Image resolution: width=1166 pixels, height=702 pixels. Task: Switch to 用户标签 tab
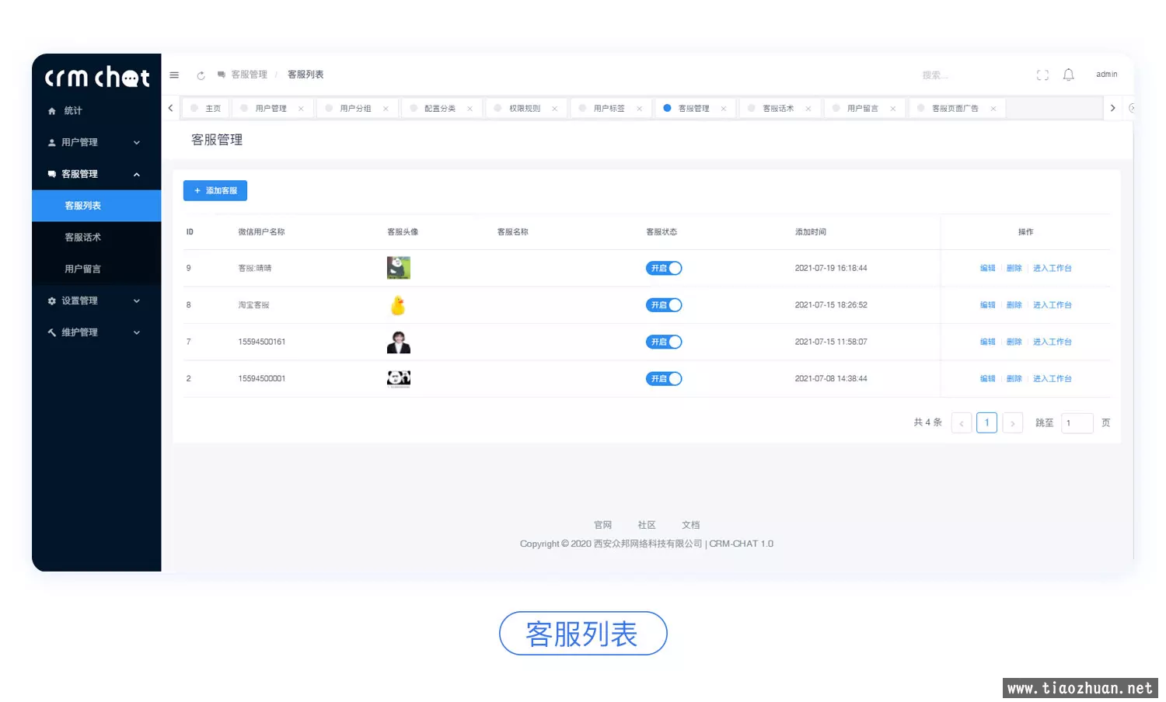(x=609, y=109)
